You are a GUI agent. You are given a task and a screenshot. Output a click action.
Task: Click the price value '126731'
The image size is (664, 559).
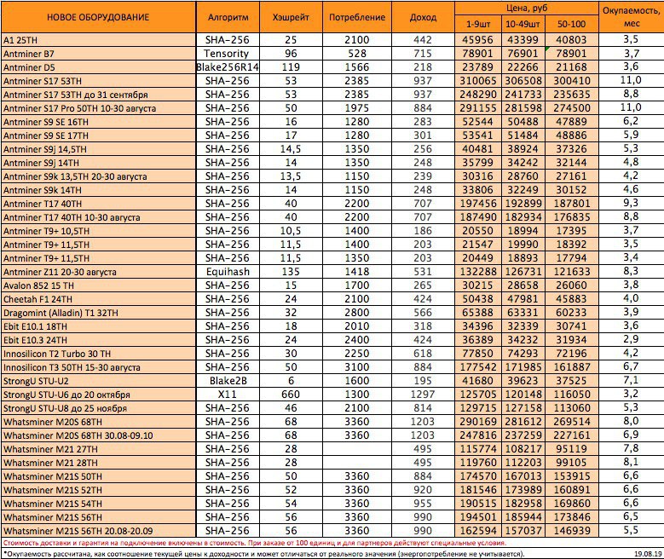[523, 272]
